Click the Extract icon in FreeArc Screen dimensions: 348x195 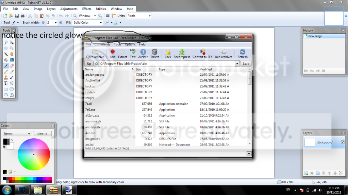(x=122, y=54)
